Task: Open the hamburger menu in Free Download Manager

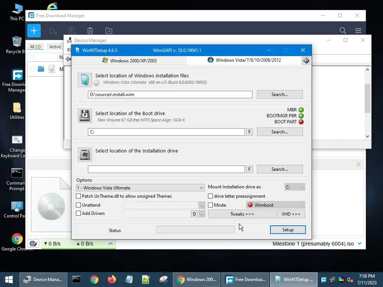Action: pyautogui.click(x=358, y=31)
